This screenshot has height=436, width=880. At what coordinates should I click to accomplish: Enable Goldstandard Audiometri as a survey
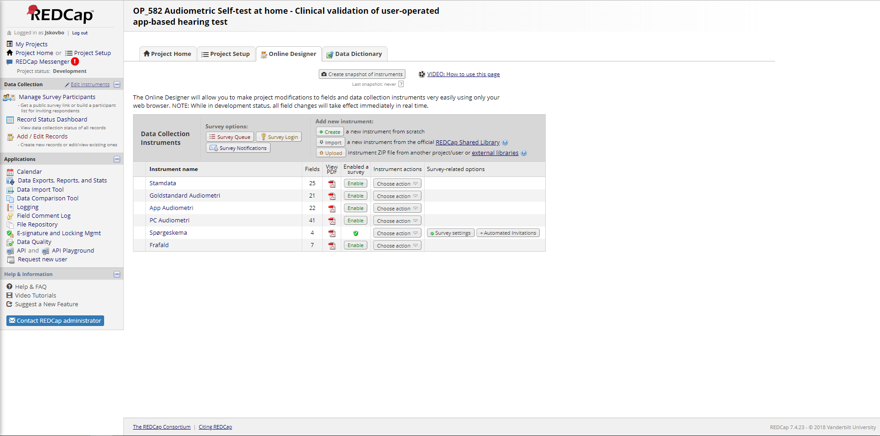click(x=355, y=196)
